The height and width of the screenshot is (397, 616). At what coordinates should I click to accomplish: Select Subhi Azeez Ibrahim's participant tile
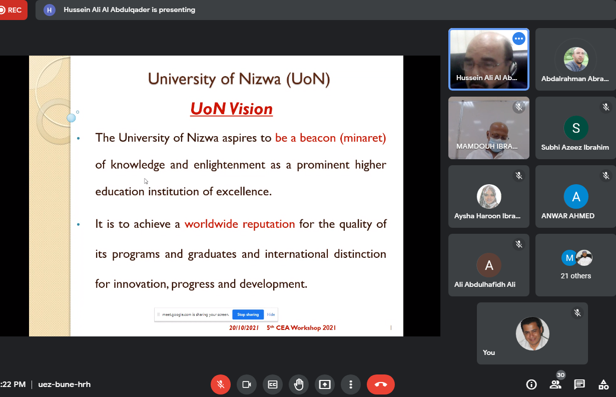pos(575,128)
